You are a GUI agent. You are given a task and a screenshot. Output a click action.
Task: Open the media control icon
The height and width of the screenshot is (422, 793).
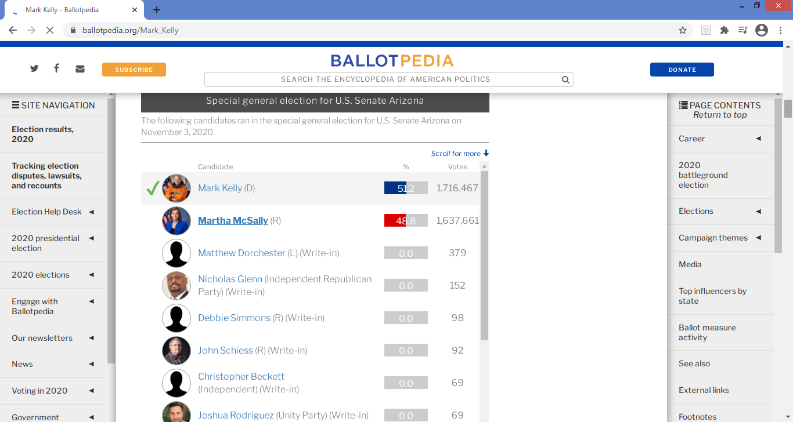(x=743, y=30)
